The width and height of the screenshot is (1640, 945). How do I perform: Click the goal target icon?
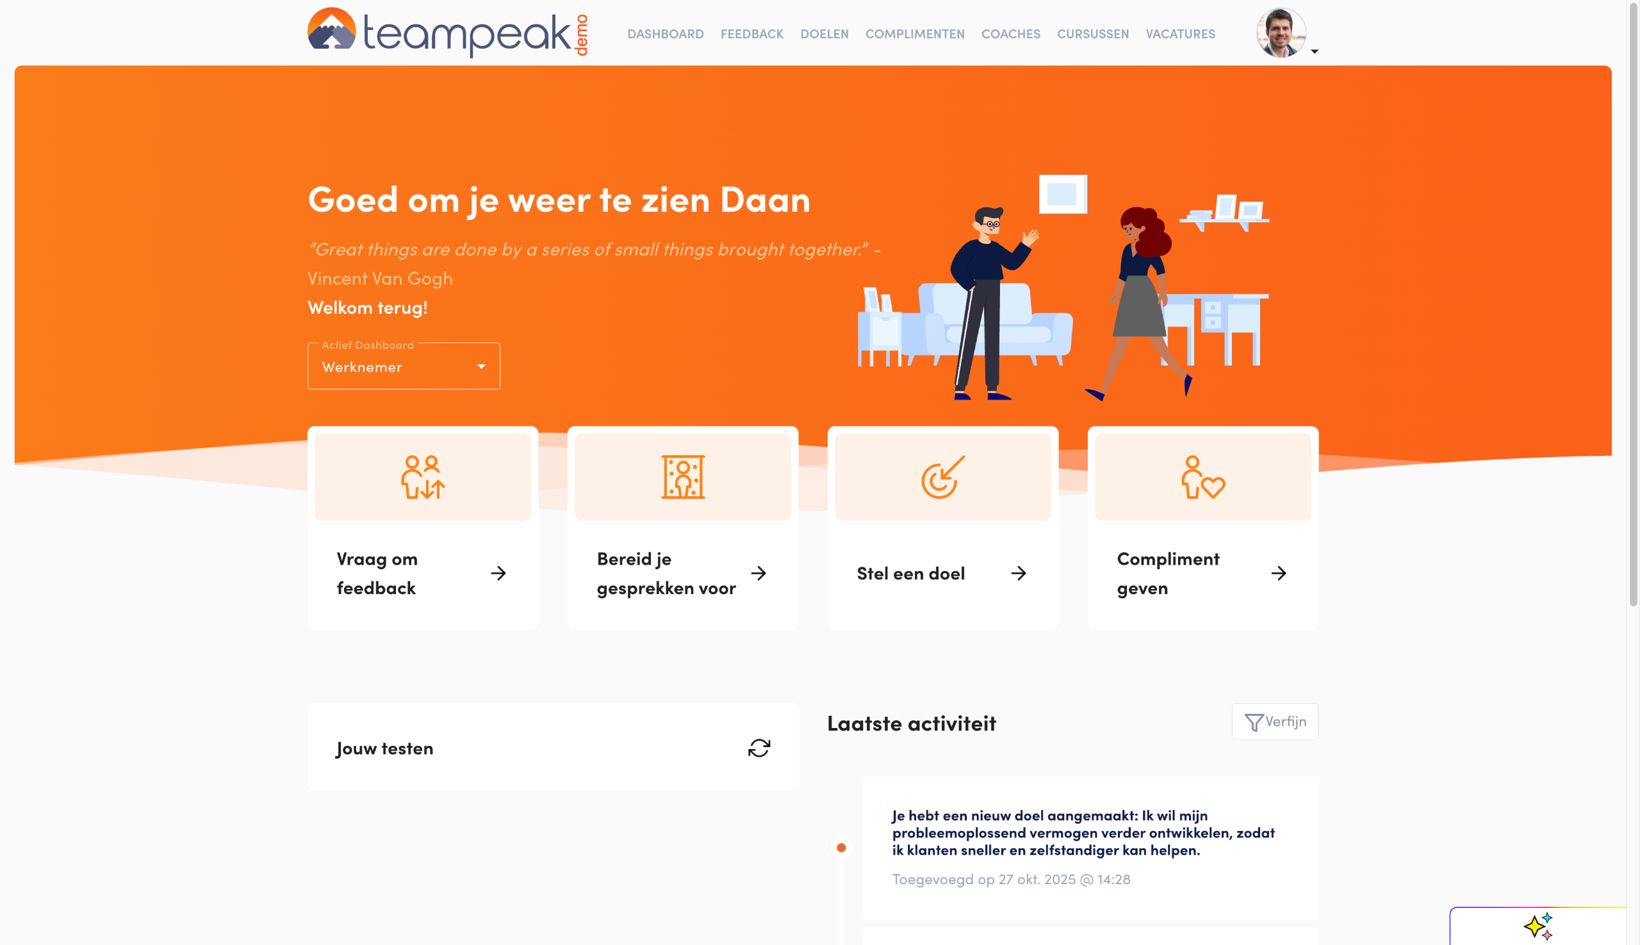click(x=943, y=477)
